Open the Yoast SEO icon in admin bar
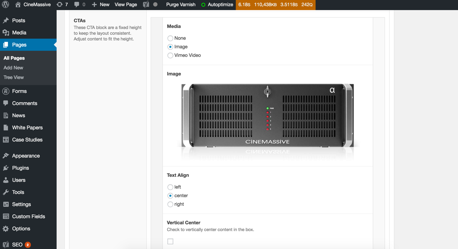This screenshot has height=249, width=458. pos(146,5)
